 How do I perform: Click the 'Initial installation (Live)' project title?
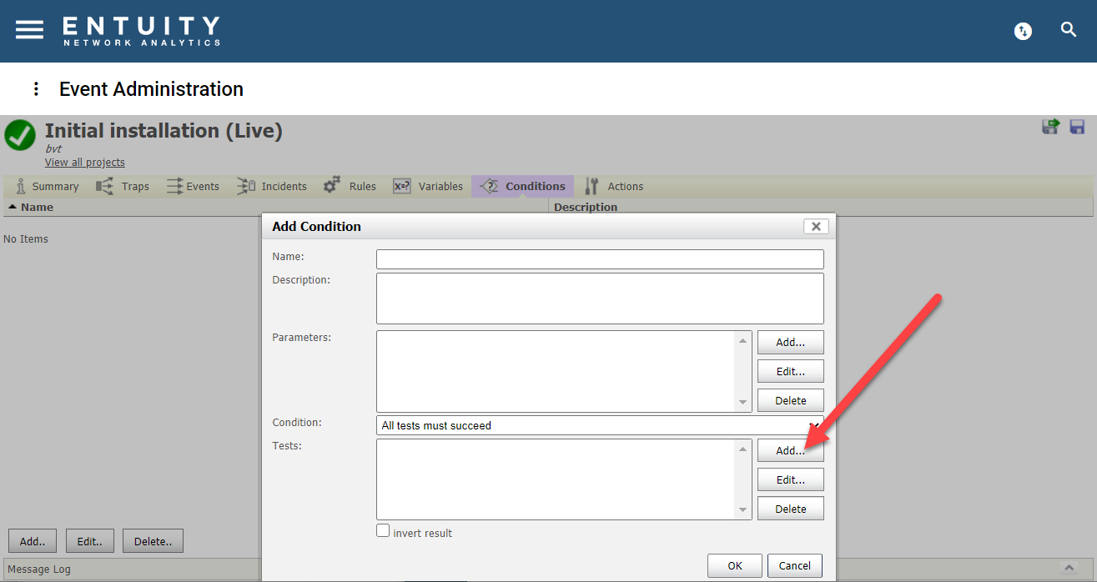point(164,131)
